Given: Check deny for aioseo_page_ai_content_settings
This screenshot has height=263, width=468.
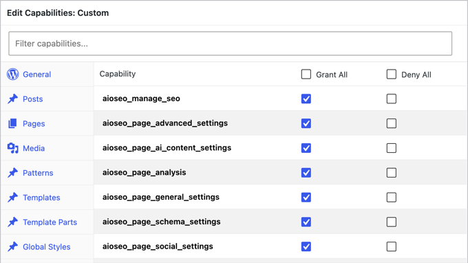Looking at the screenshot, I should tap(392, 148).
